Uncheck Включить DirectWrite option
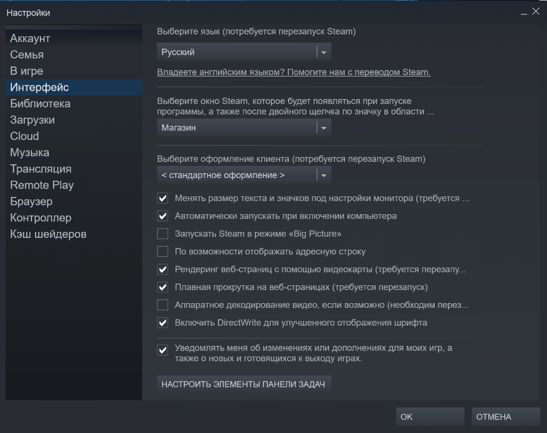 [x=163, y=323]
